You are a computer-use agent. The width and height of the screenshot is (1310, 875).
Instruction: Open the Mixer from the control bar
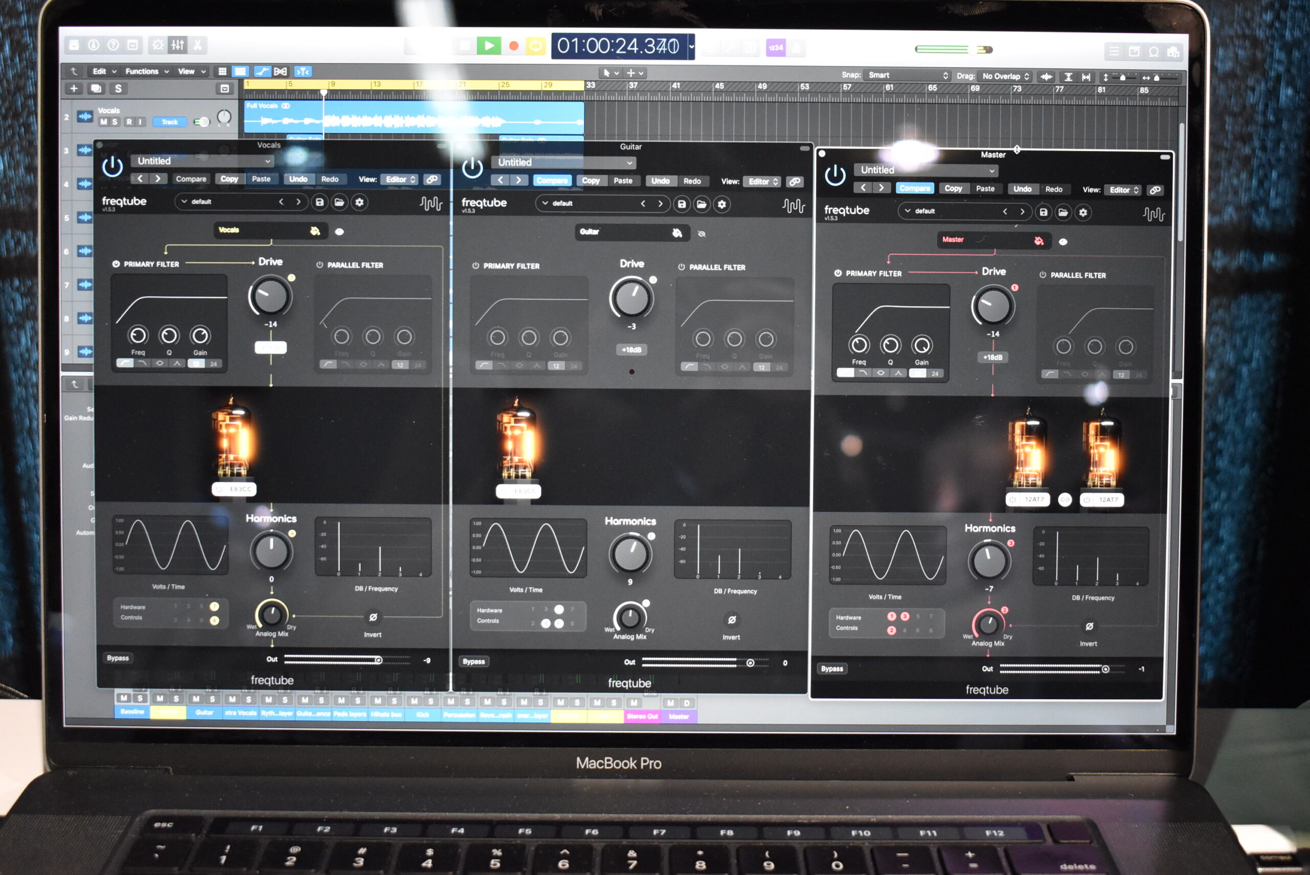pyautogui.click(x=178, y=44)
